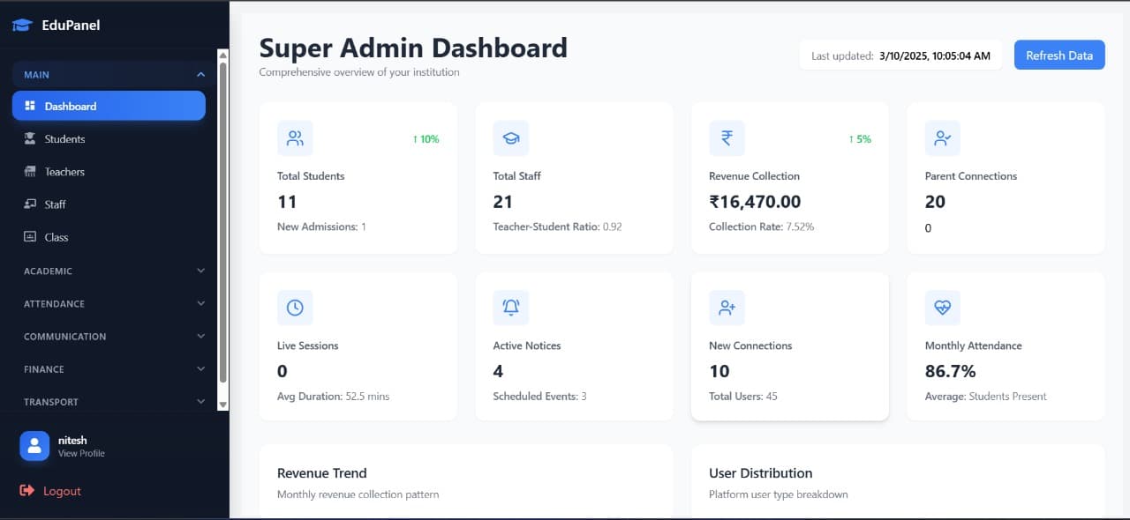Click the 'Collection Rate: 7.52%' text
1130x520 pixels.
pos(762,227)
